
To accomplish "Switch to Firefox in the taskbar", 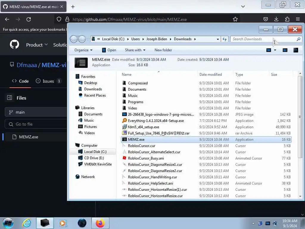I will [100, 223].
